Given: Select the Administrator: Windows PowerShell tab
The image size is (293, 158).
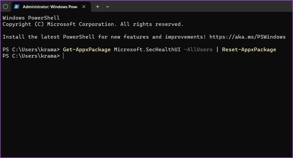Looking at the screenshot, I should (x=50, y=7).
